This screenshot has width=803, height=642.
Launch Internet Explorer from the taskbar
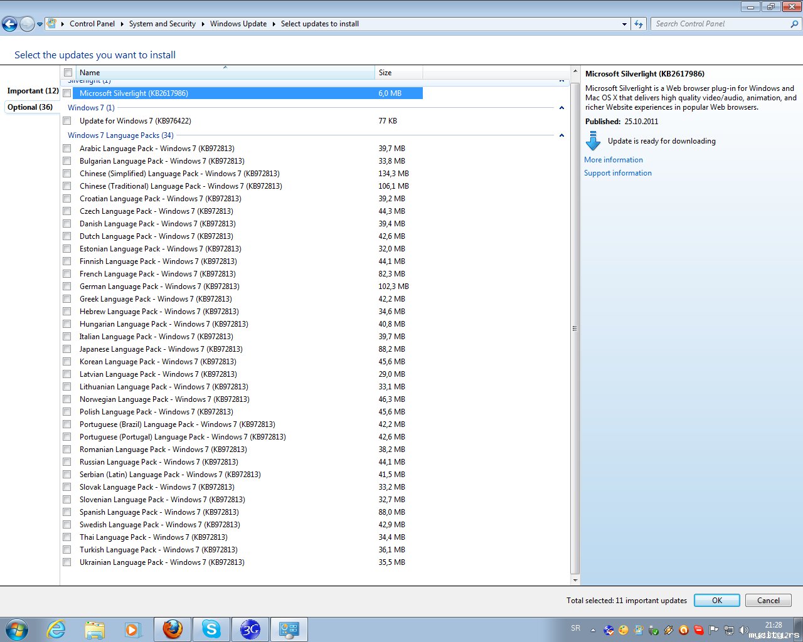click(56, 629)
